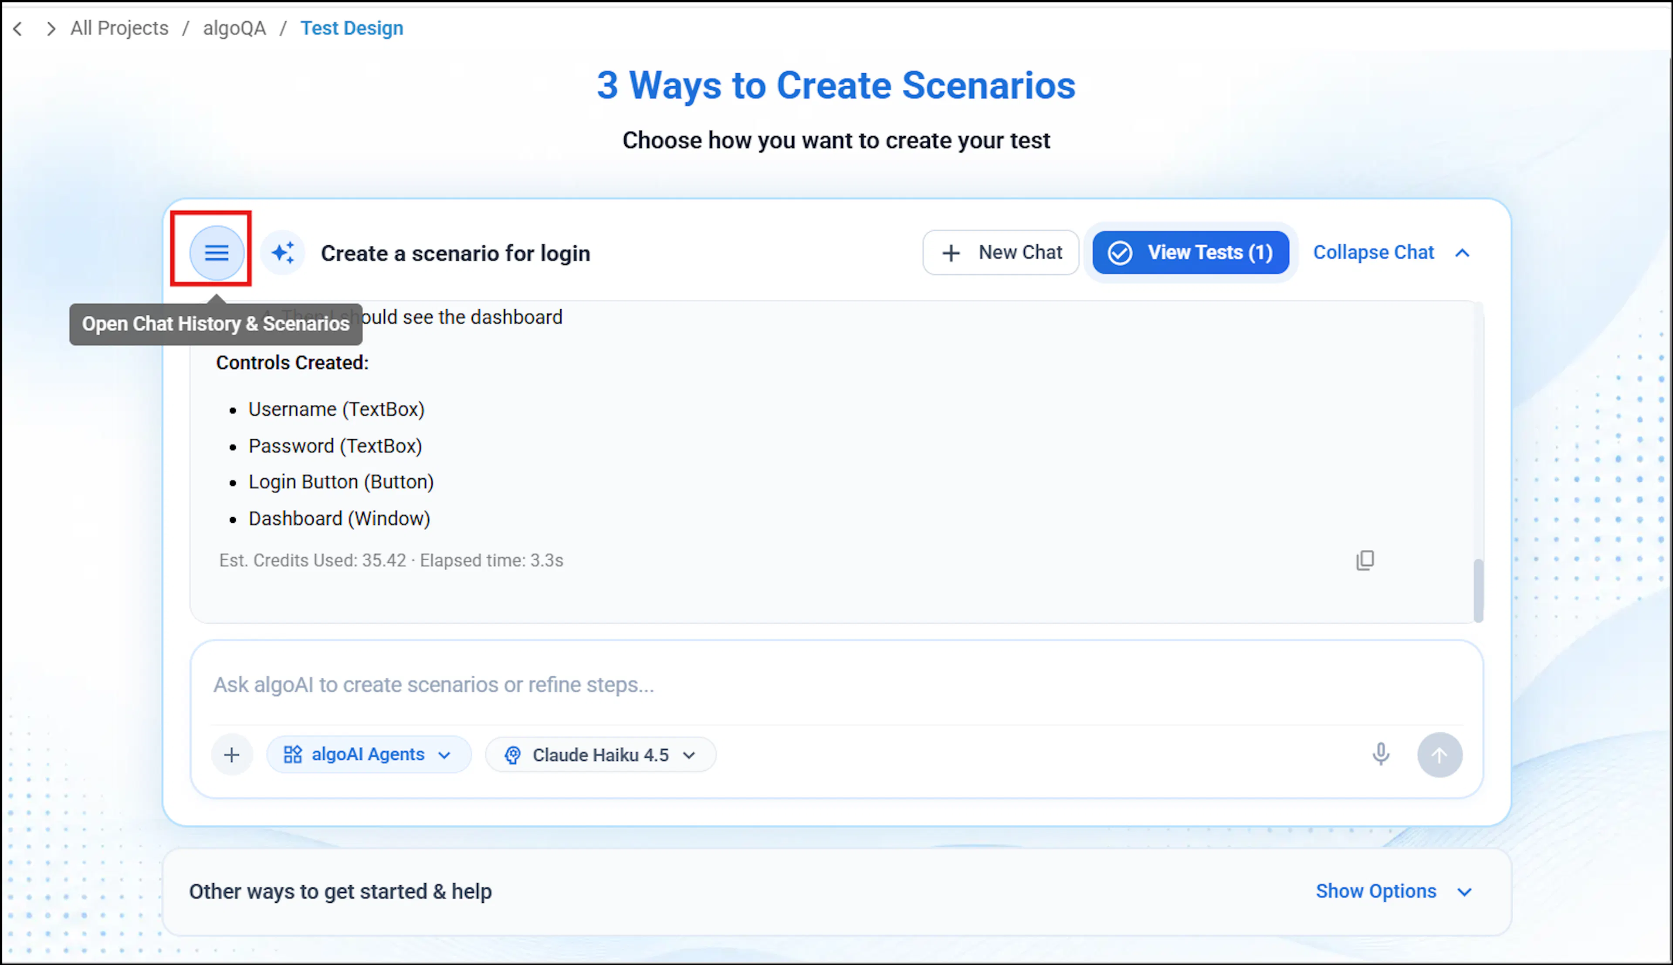Click the '3 Ways to Create Scenarios' heading
Screen dimensions: 1673x965
(x=836, y=85)
